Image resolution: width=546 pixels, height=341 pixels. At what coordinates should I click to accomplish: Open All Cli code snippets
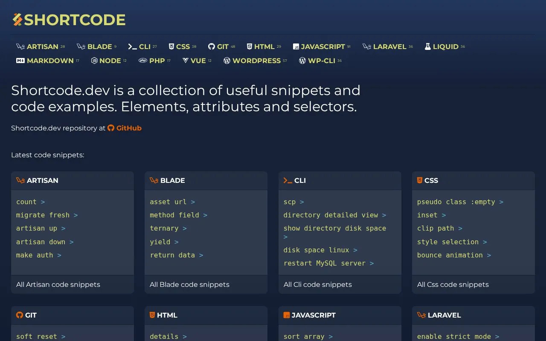tap(318, 284)
